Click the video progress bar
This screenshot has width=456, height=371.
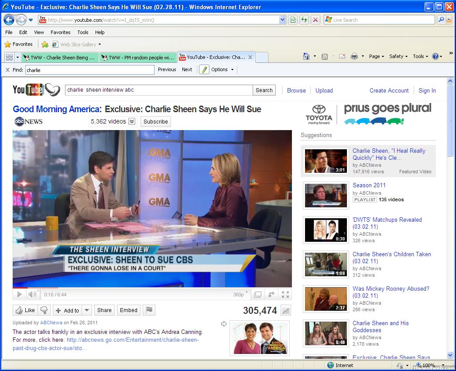[x=152, y=288]
